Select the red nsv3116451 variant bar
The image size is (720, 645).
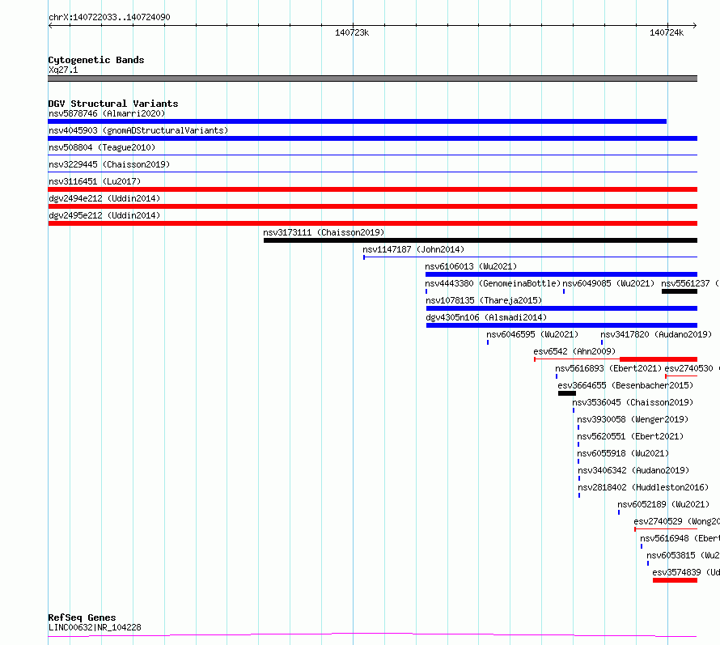(373, 189)
